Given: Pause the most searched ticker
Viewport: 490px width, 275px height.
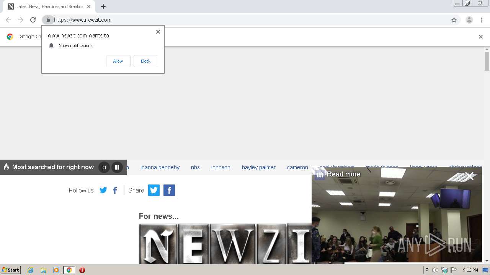Looking at the screenshot, I should 117,167.
